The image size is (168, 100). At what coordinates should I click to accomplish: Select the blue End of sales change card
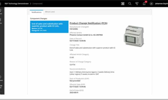tap(49, 27)
